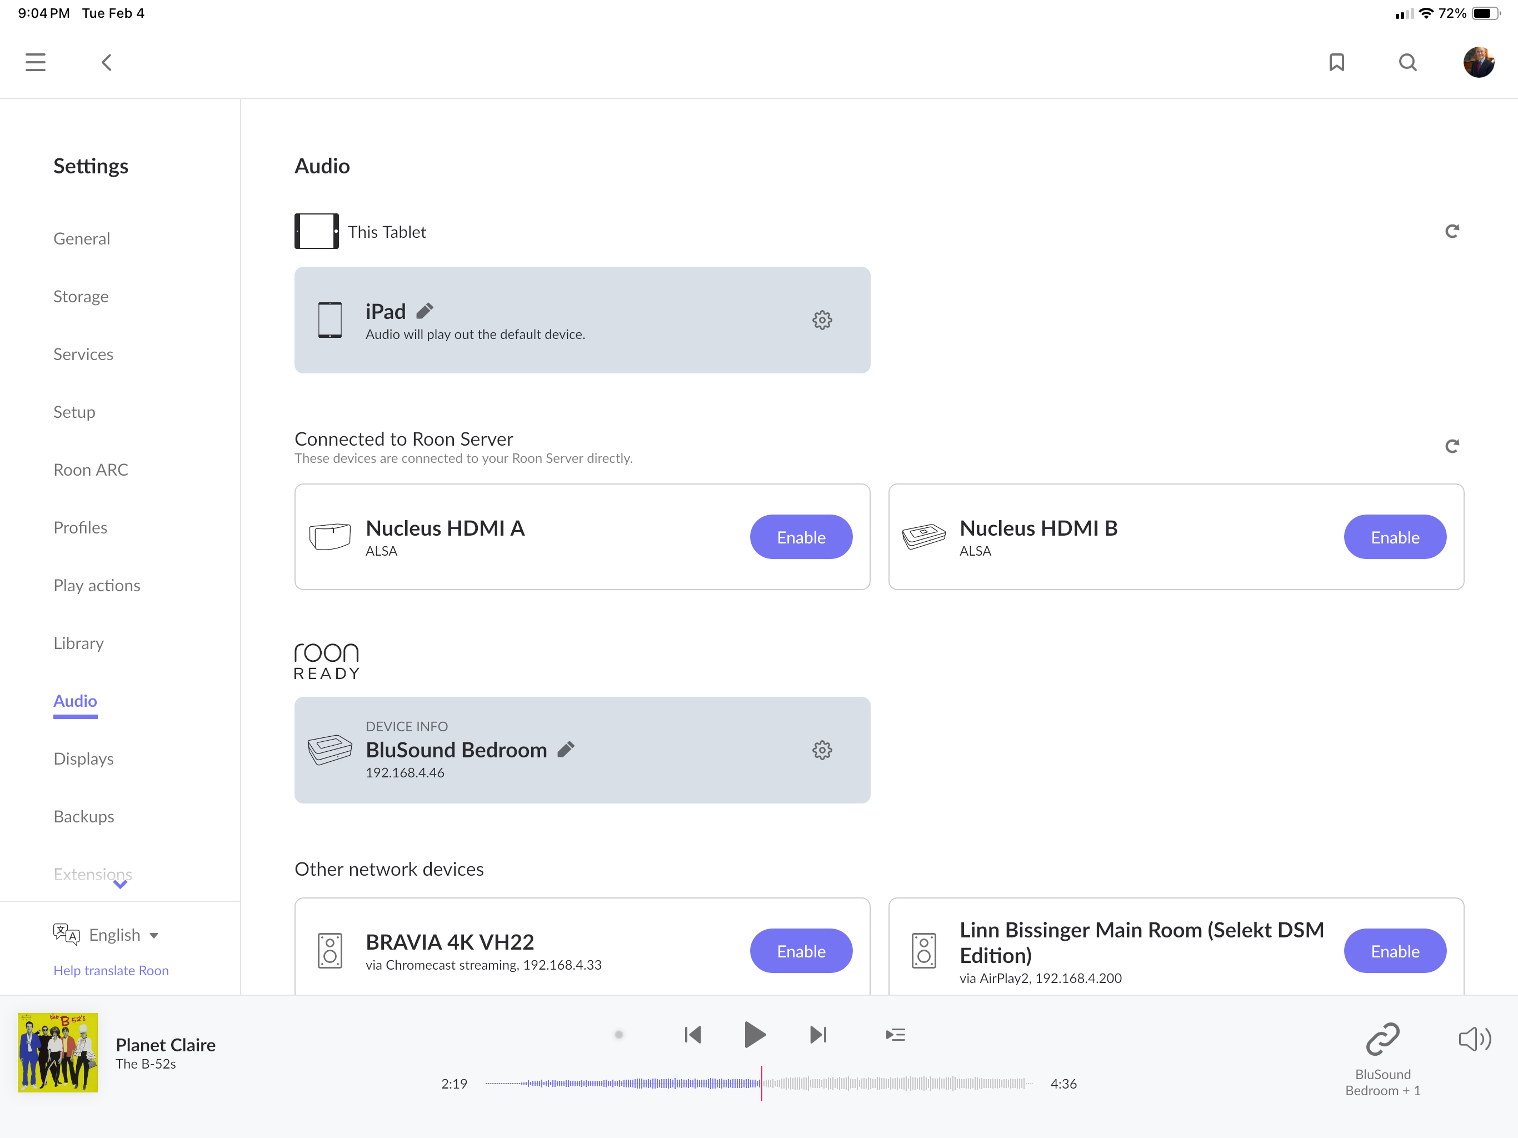Open the volume speaker control
Screen dimensions: 1518x1138
coord(1474,1039)
